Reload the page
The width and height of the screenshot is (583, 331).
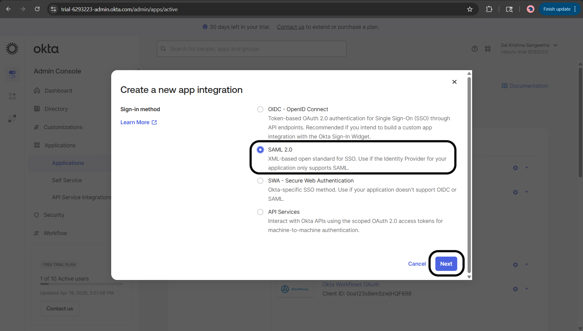[37, 9]
